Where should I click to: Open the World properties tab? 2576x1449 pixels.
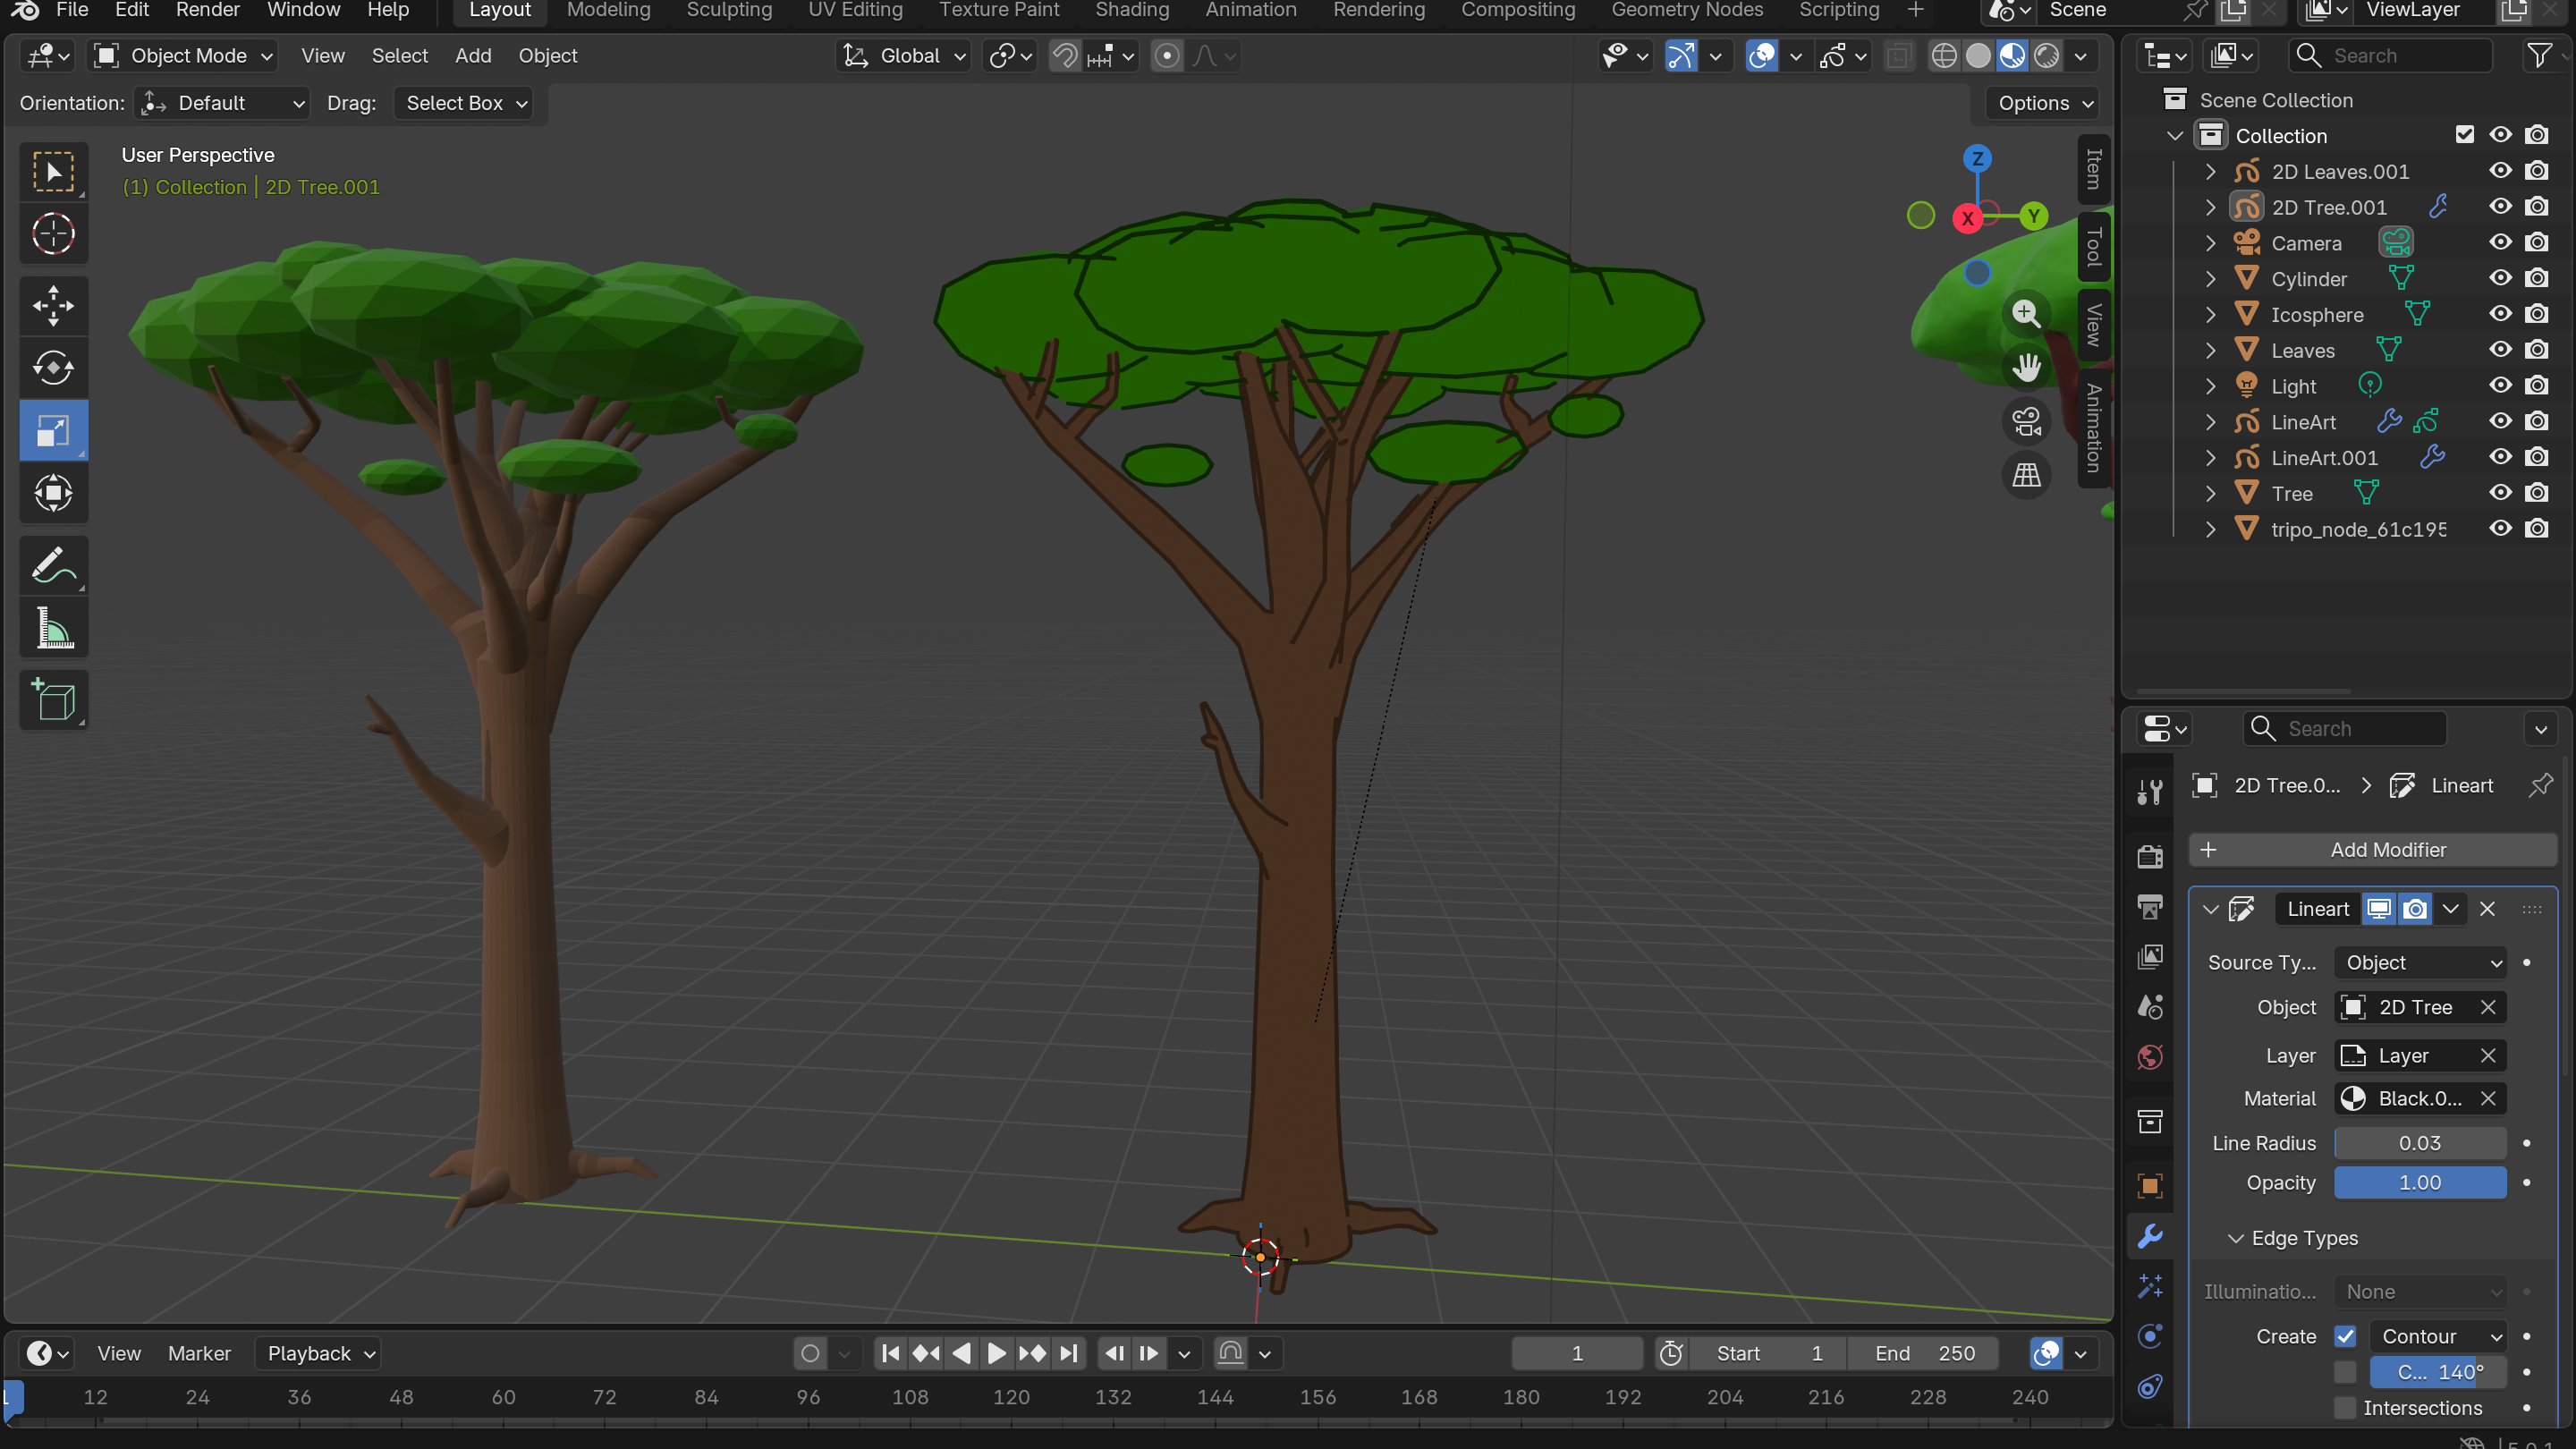(2150, 1057)
